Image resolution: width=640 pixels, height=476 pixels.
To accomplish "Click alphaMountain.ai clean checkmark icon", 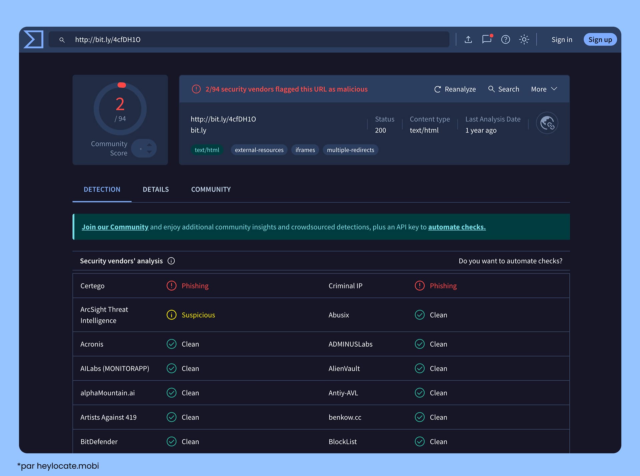I will click(x=171, y=393).
